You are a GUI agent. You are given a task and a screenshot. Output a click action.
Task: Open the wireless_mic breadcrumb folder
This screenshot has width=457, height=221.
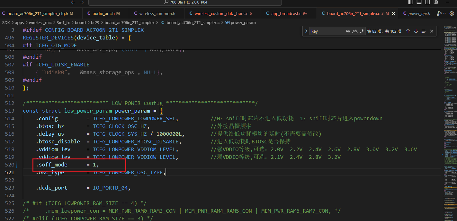(x=40, y=22)
